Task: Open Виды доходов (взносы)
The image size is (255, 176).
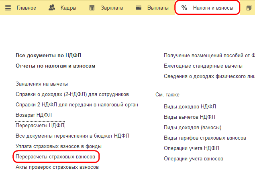Action: (x=192, y=127)
